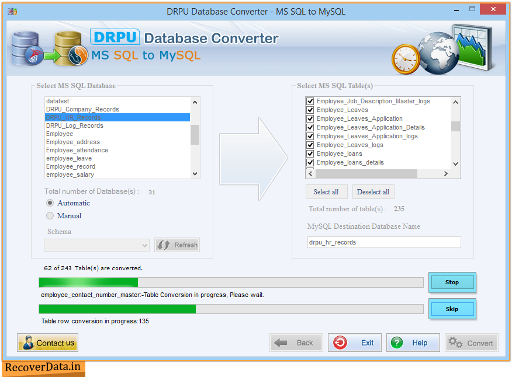Select Employee database in list
The width and height of the screenshot is (512, 377).
[117, 134]
